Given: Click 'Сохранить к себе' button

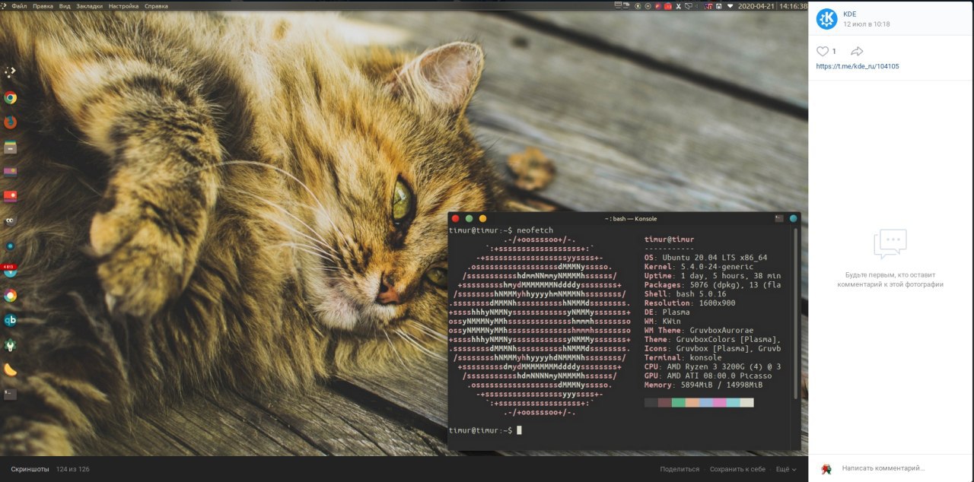Looking at the screenshot, I should click(x=737, y=469).
